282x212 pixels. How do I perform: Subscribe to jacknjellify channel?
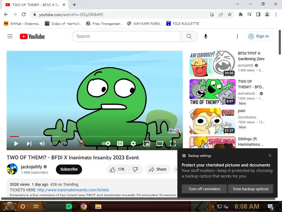[x=69, y=169]
